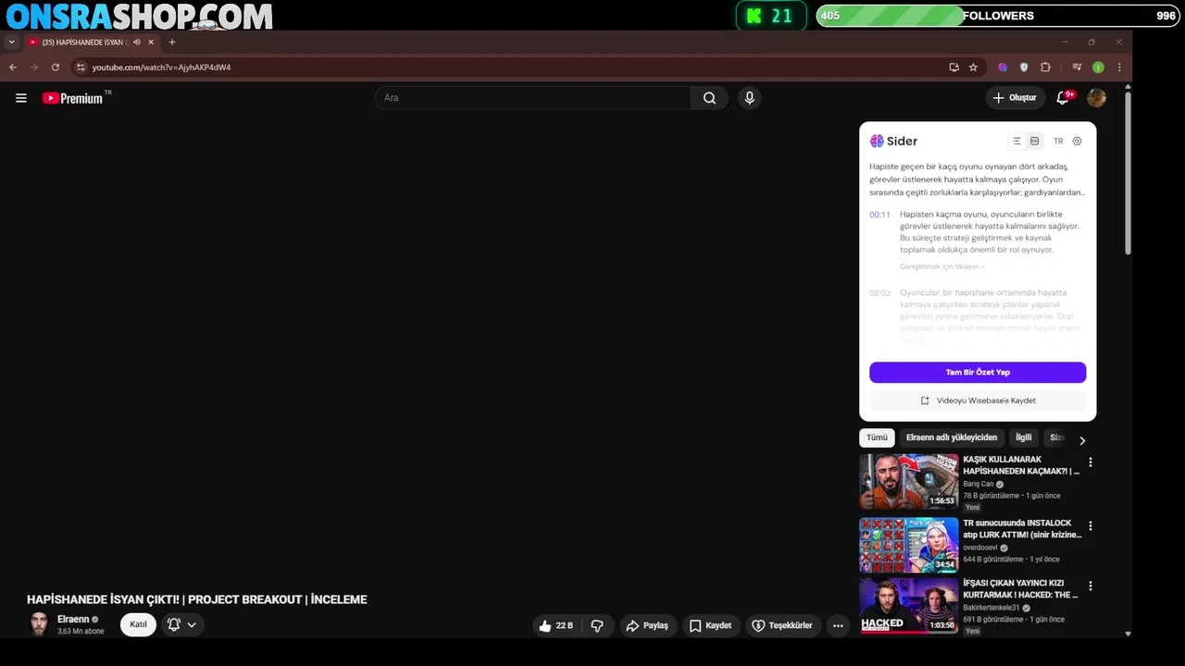This screenshot has height=666, width=1185.
Task: Mute the tab via speaker icon
Action: click(137, 42)
